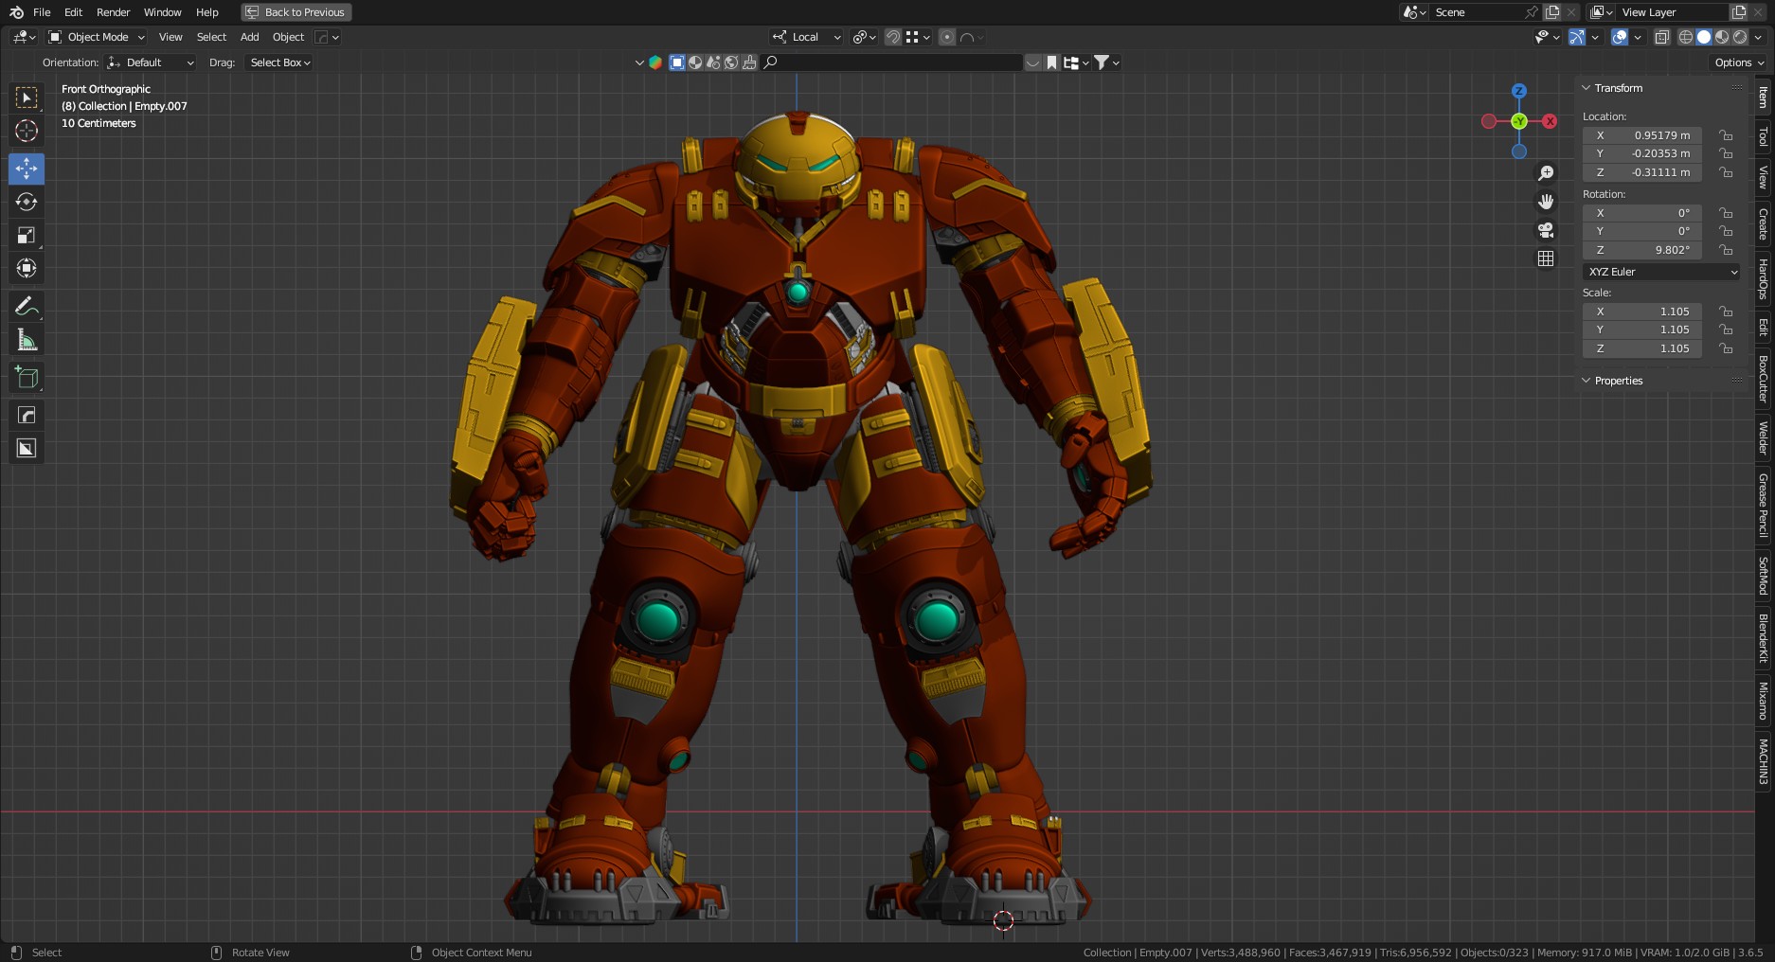This screenshot has width=1775, height=962.
Task: Add new View Layer with copy icon
Action: pos(1739,12)
